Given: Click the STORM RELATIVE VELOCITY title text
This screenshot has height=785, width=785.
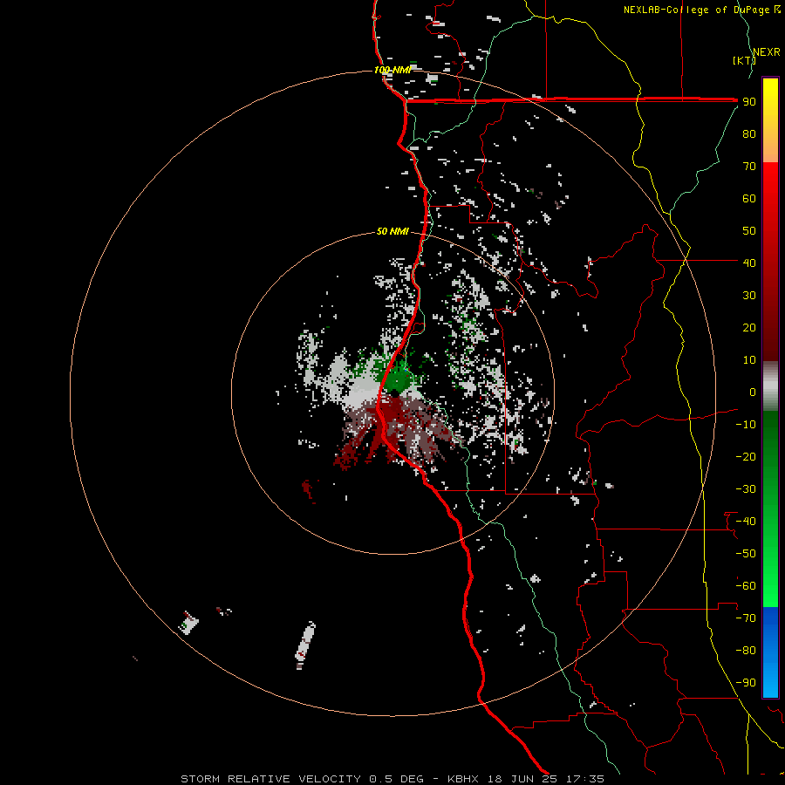Looking at the screenshot, I should tap(272, 779).
